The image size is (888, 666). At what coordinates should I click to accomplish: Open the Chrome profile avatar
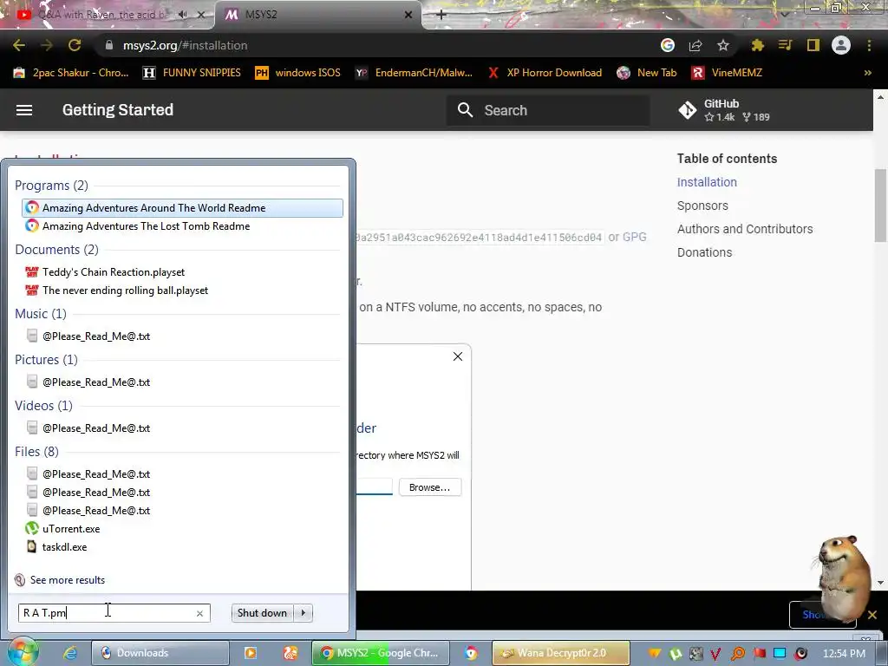click(841, 45)
